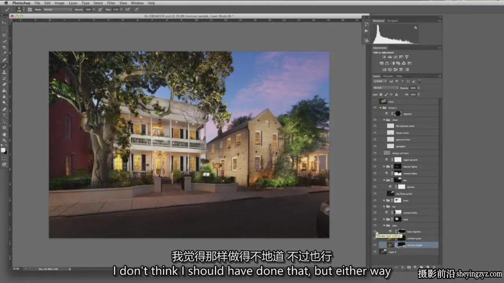Viewport: 504px width, 283px height.
Task: Open the Actions panel play icon
Action: click(367, 31)
